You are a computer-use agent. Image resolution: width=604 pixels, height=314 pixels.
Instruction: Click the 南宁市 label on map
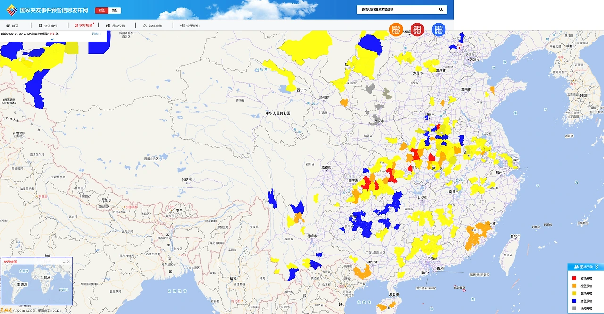(x=373, y=262)
